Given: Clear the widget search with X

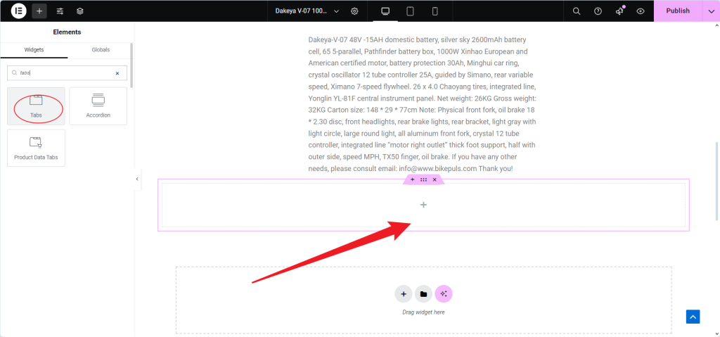Looking at the screenshot, I should (x=117, y=73).
